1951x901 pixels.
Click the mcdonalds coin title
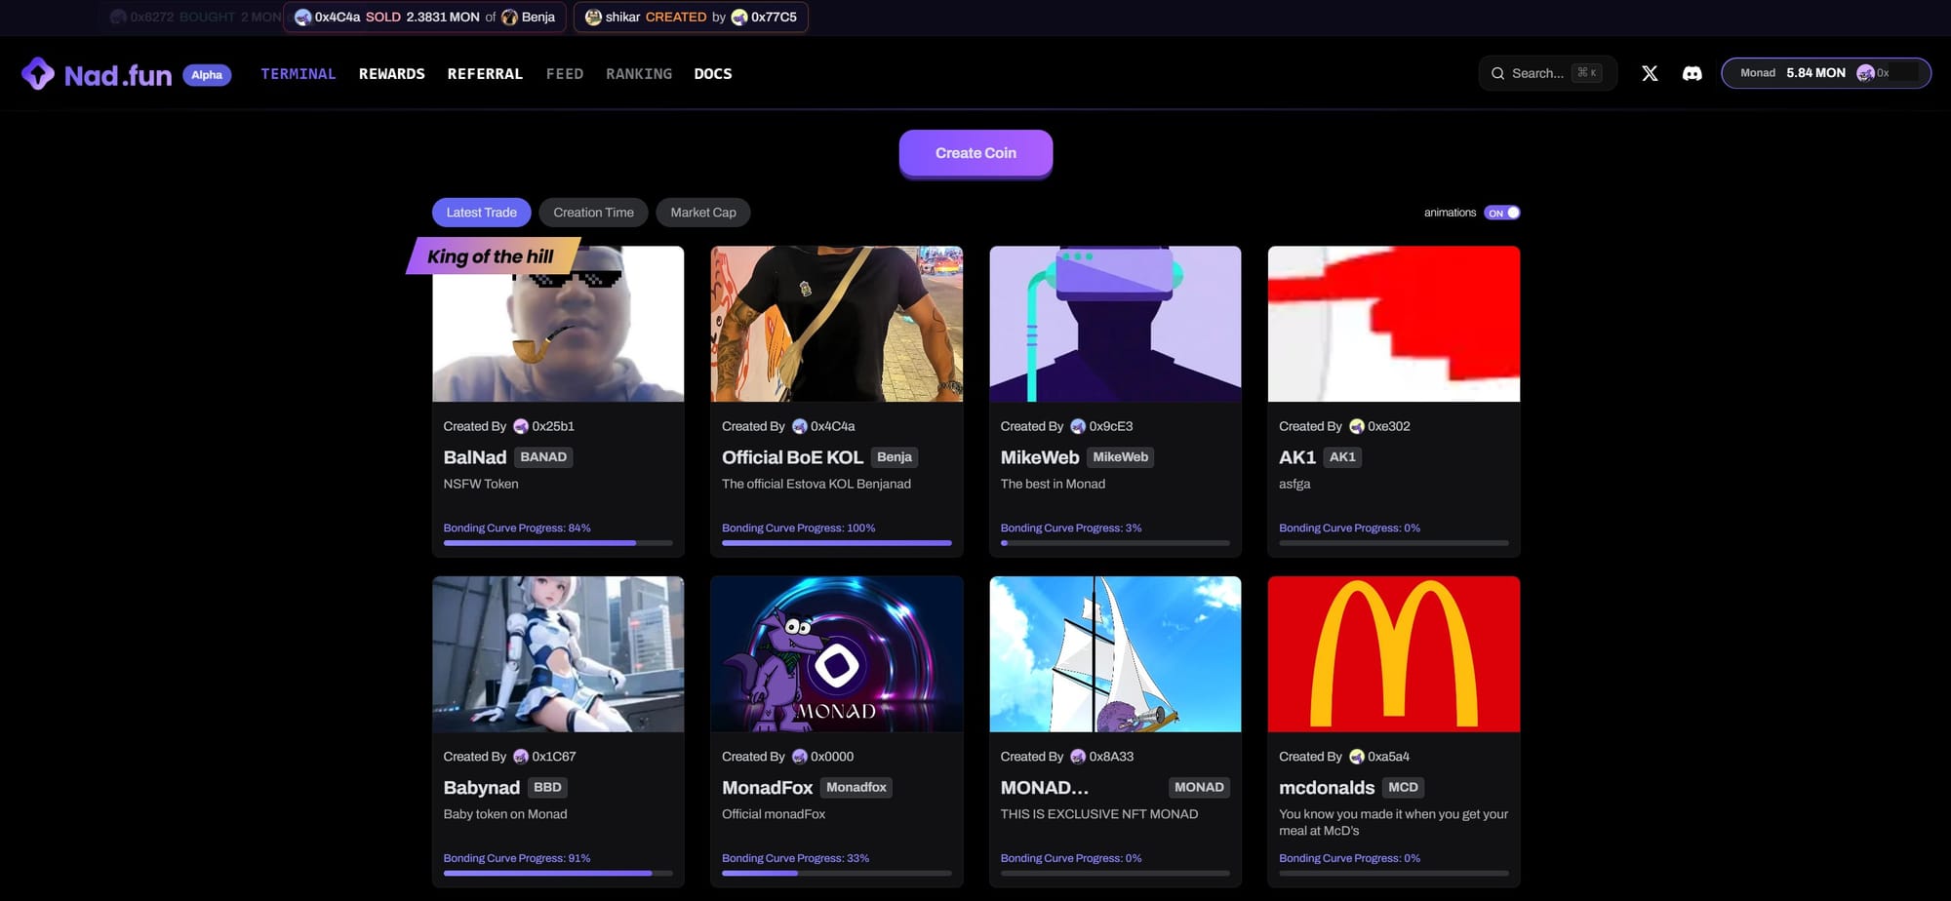(1327, 788)
